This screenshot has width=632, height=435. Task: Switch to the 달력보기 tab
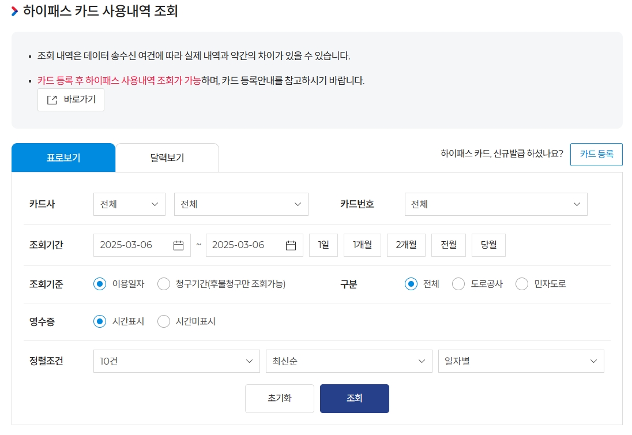(x=167, y=157)
